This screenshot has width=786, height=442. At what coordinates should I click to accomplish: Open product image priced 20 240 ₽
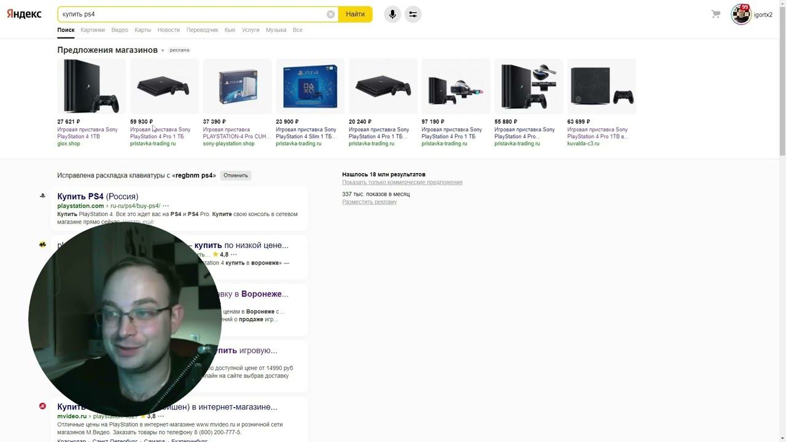[x=383, y=86]
